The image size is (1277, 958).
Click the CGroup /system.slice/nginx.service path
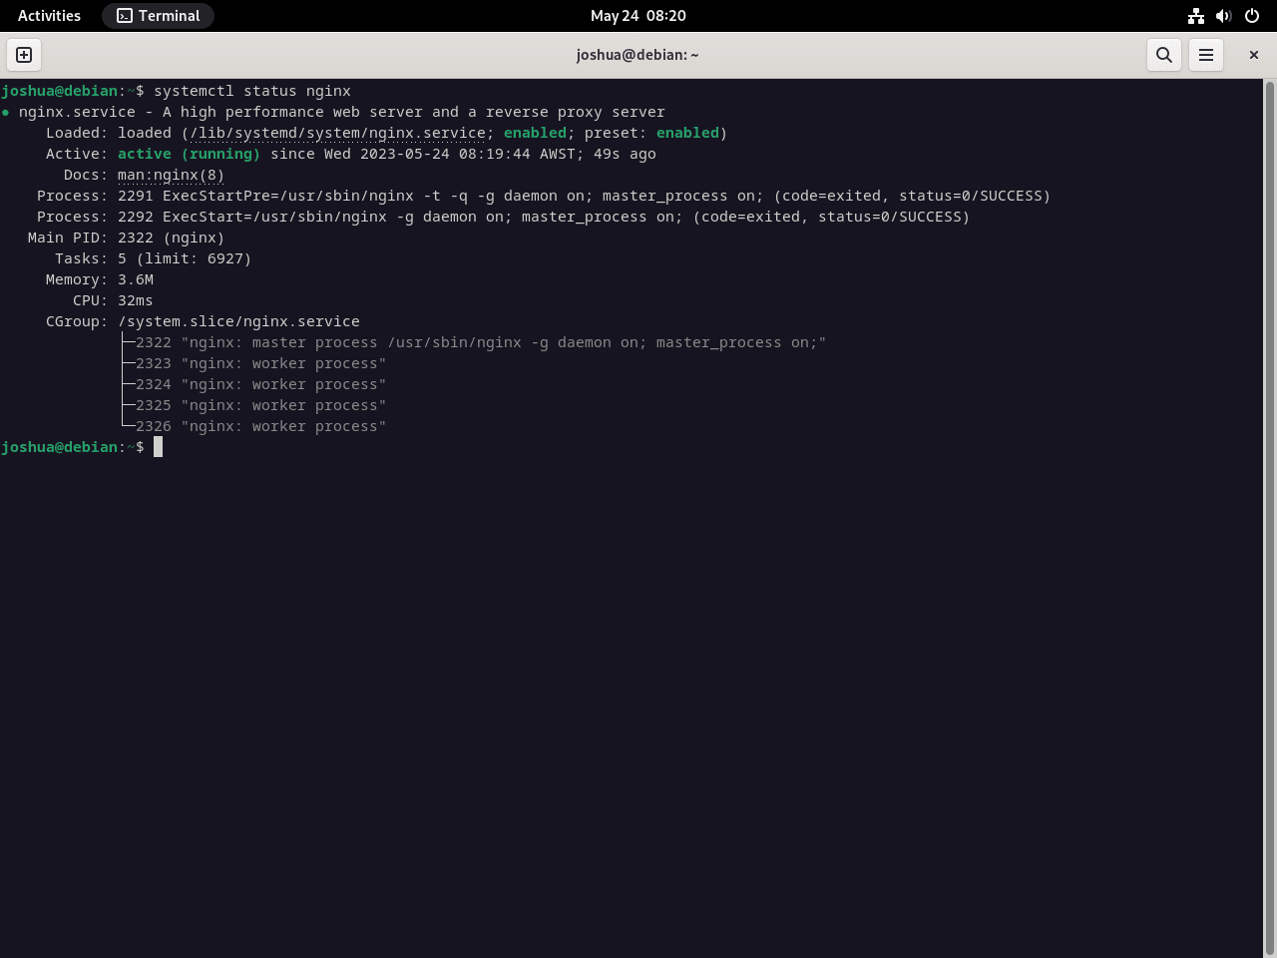tap(238, 321)
